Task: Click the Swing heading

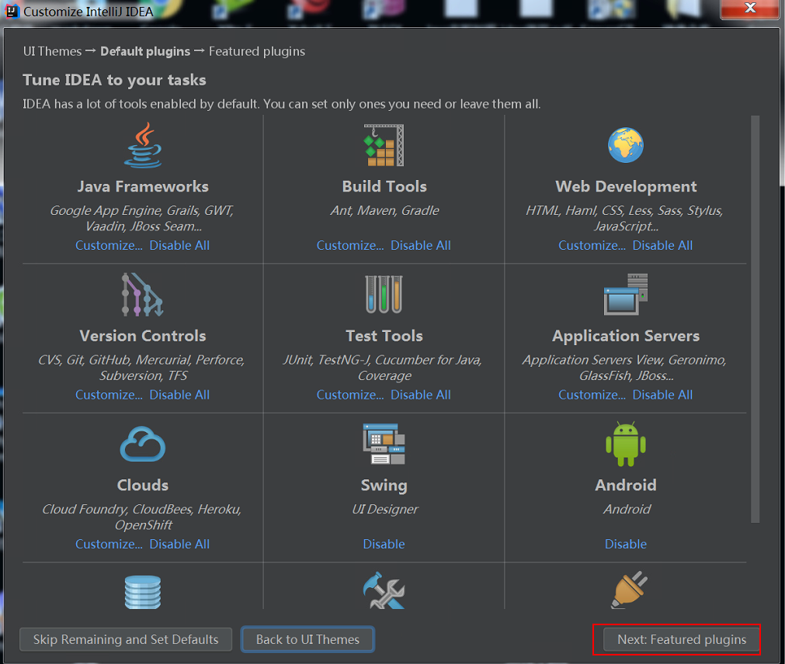Action: pyautogui.click(x=384, y=485)
